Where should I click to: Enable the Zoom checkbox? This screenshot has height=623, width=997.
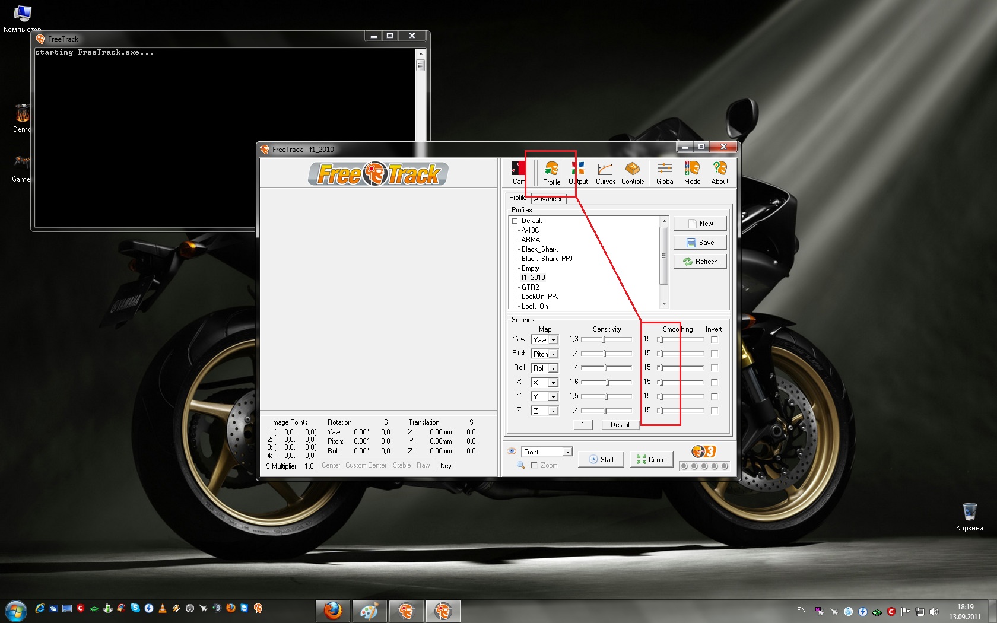pos(534,465)
